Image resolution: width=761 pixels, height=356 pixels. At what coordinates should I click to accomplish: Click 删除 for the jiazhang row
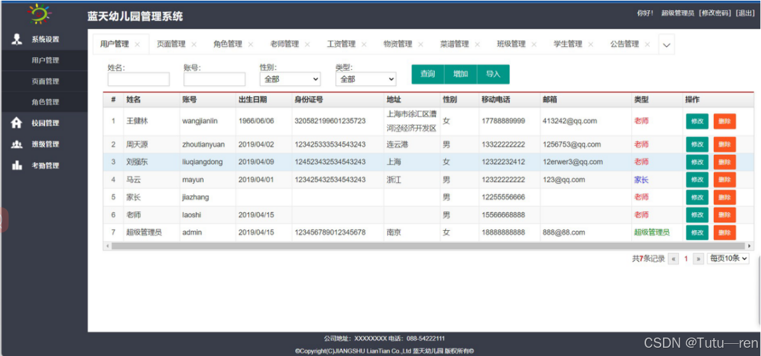[x=725, y=198]
